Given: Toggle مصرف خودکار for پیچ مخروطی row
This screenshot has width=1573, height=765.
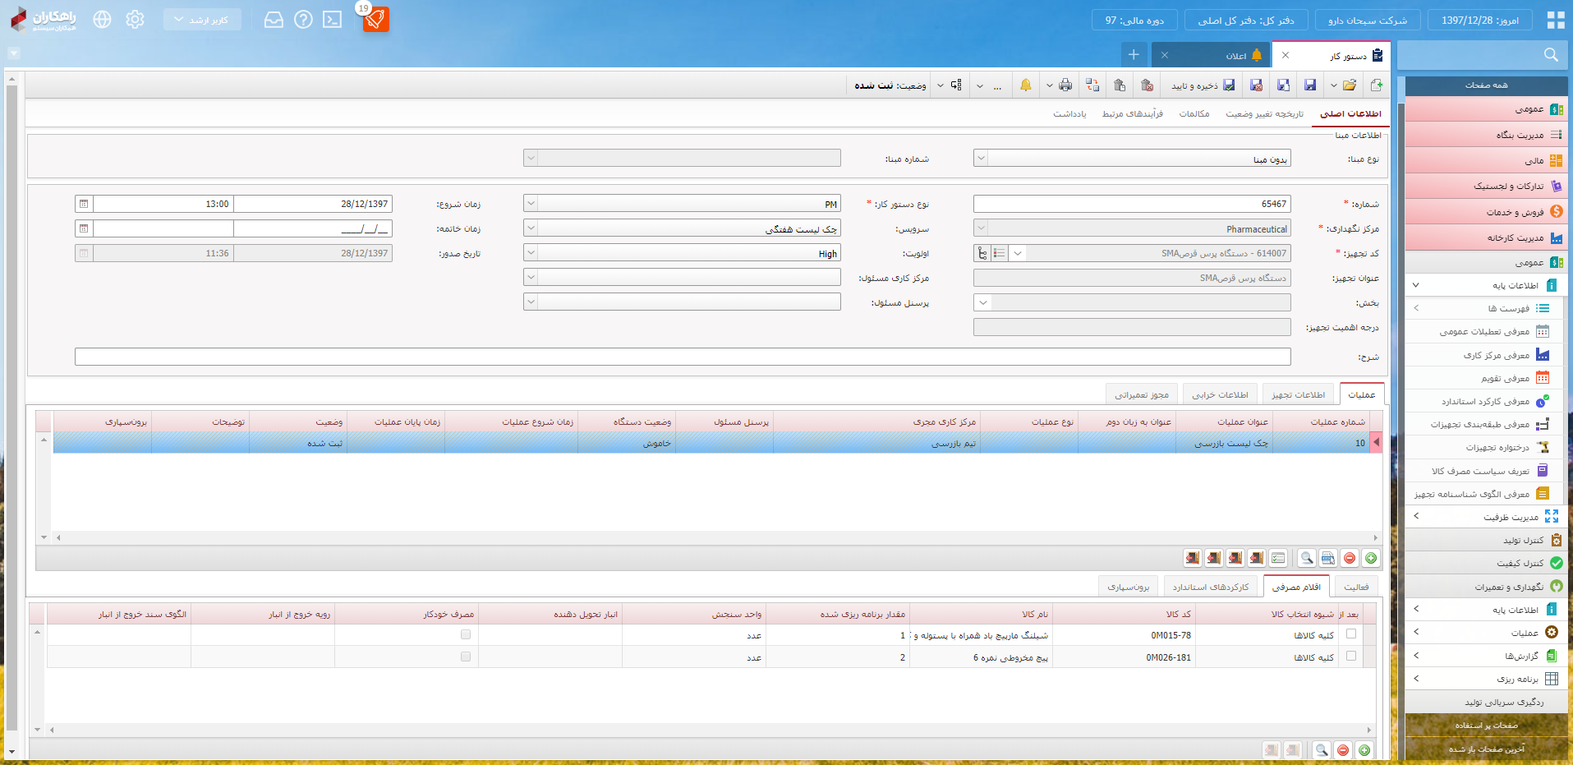Looking at the screenshot, I should click(x=466, y=657).
